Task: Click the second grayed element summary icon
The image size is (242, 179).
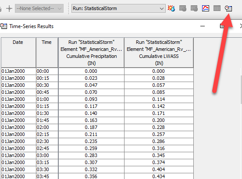Action: (194, 8)
